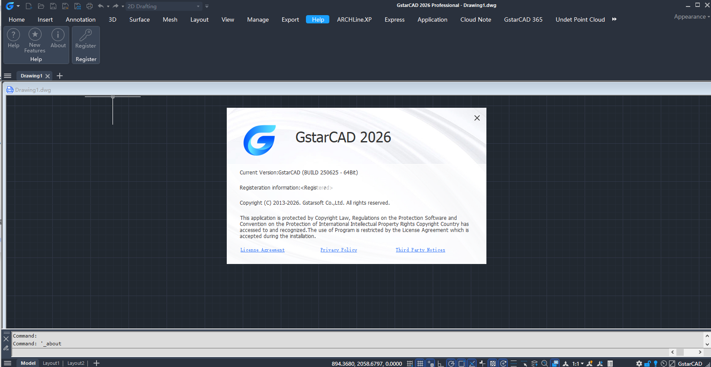Image resolution: width=711 pixels, height=367 pixels.
Task: Click the Save As icon with pencil
Action: [65, 6]
